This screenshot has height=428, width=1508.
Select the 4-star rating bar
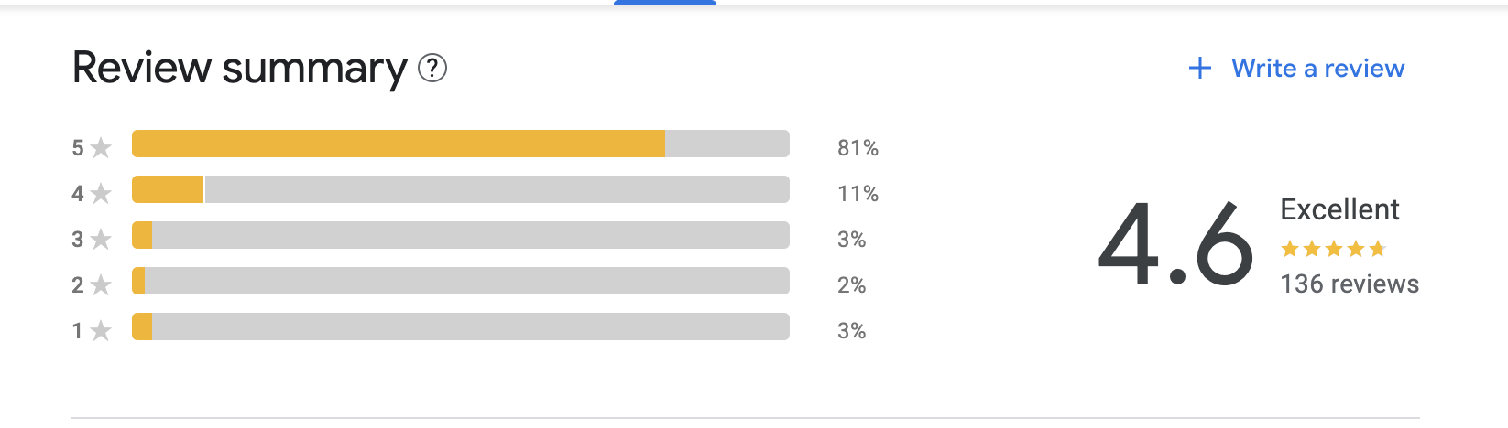(x=461, y=189)
